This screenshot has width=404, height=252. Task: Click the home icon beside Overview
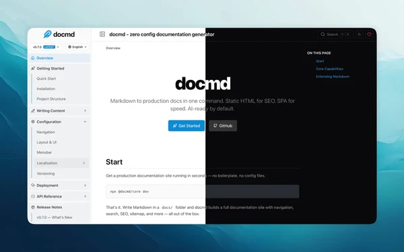tap(33, 58)
